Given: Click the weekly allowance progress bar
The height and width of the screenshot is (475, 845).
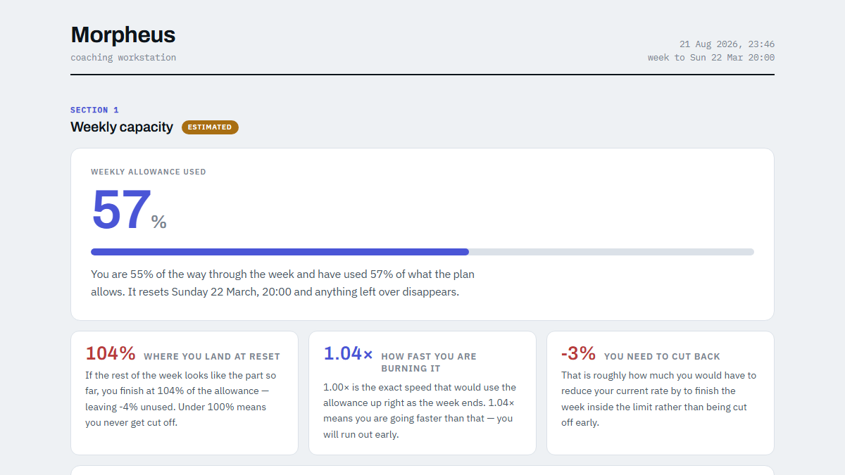Looking at the screenshot, I should pos(423,252).
